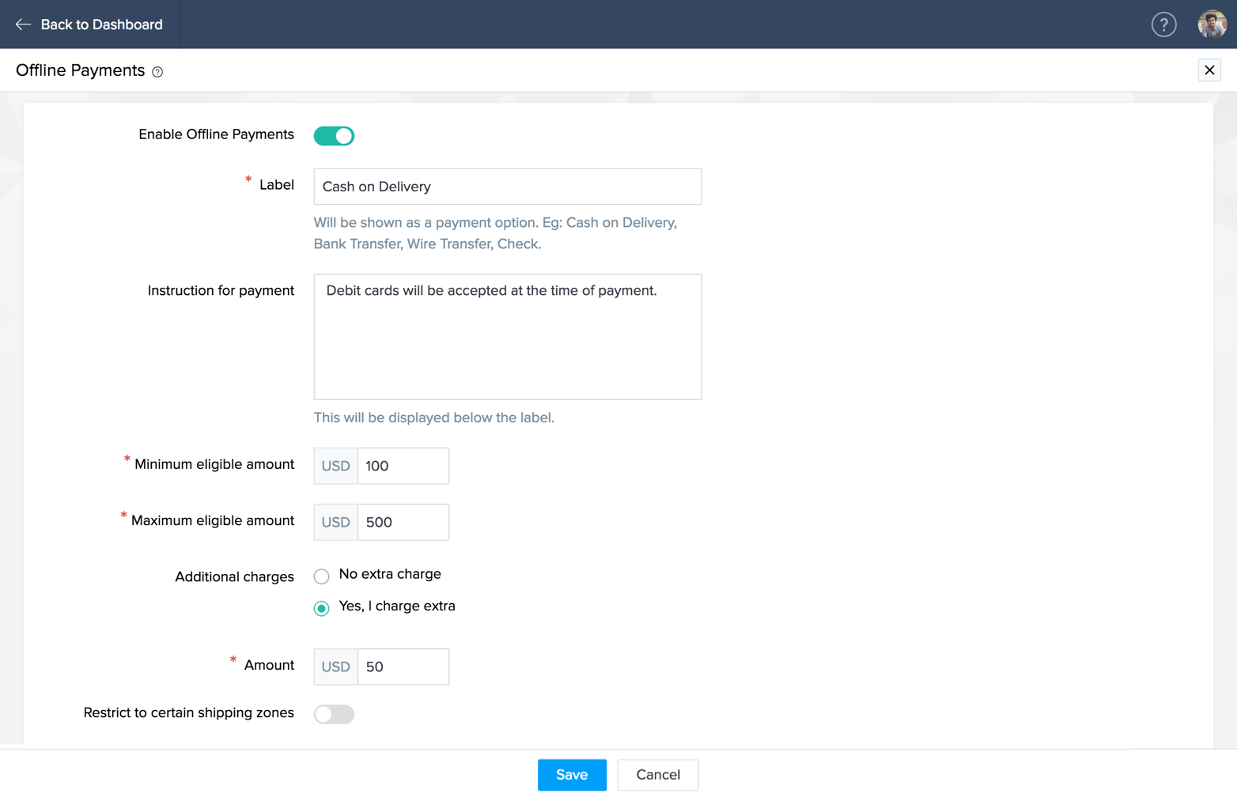Click the Maximum eligible amount field
1237x797 pixels.
click(x=403, y=522)
